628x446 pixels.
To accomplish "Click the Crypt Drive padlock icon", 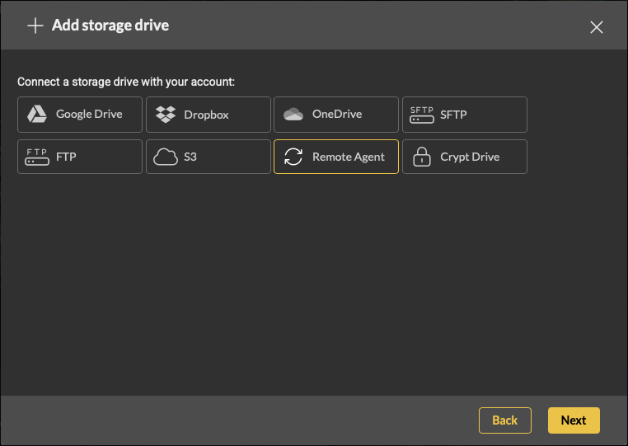I will (x=422, y=157).
